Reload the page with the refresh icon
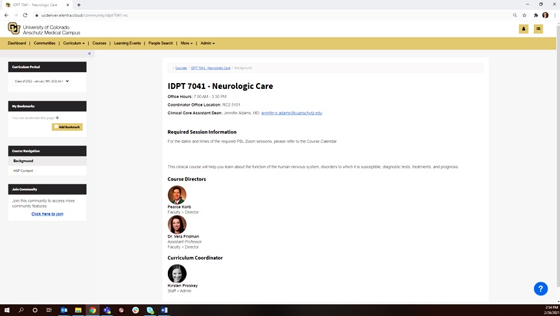The width and height of the screenshot is (560, 316). tap(25, 15)
